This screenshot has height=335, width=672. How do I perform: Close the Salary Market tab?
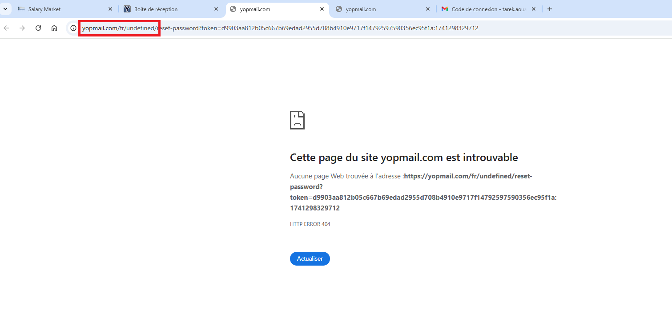pos(110,9)
